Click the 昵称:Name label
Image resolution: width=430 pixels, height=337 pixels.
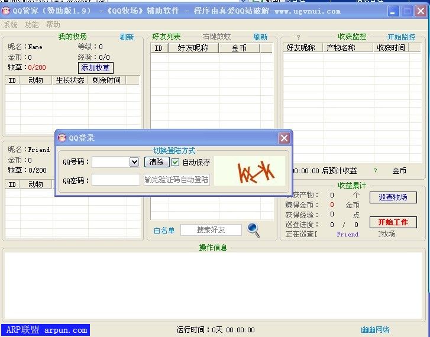click(x=25, y=47)
